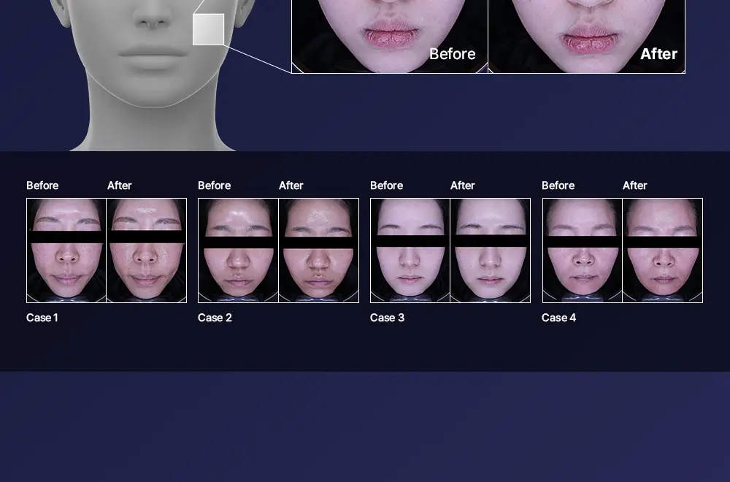Click the Before label above Case 3
Screen dimensions: 730x482
click(386, 185)
